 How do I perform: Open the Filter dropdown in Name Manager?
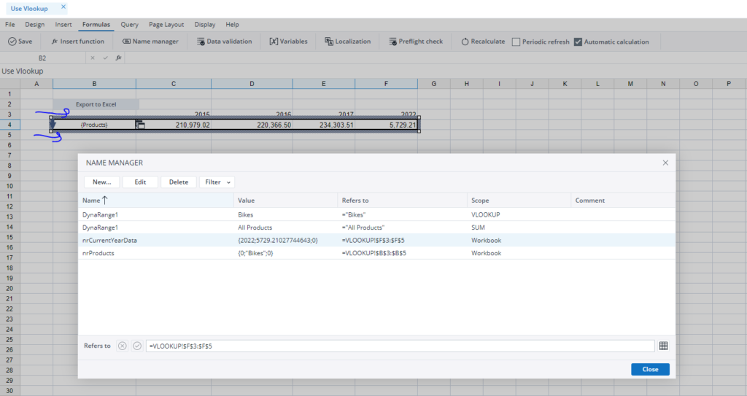(217, 182)
